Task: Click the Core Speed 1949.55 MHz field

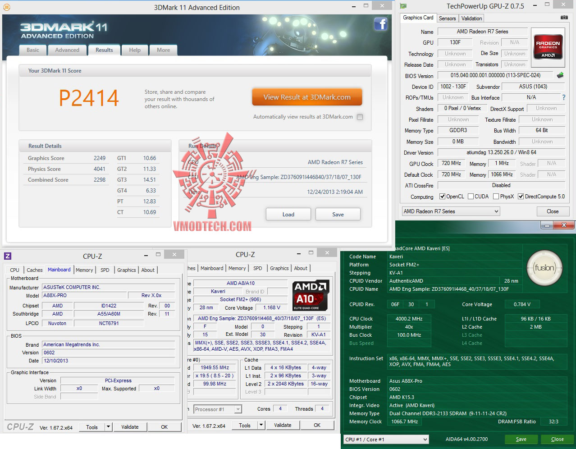Action: [x=215, y=367]
